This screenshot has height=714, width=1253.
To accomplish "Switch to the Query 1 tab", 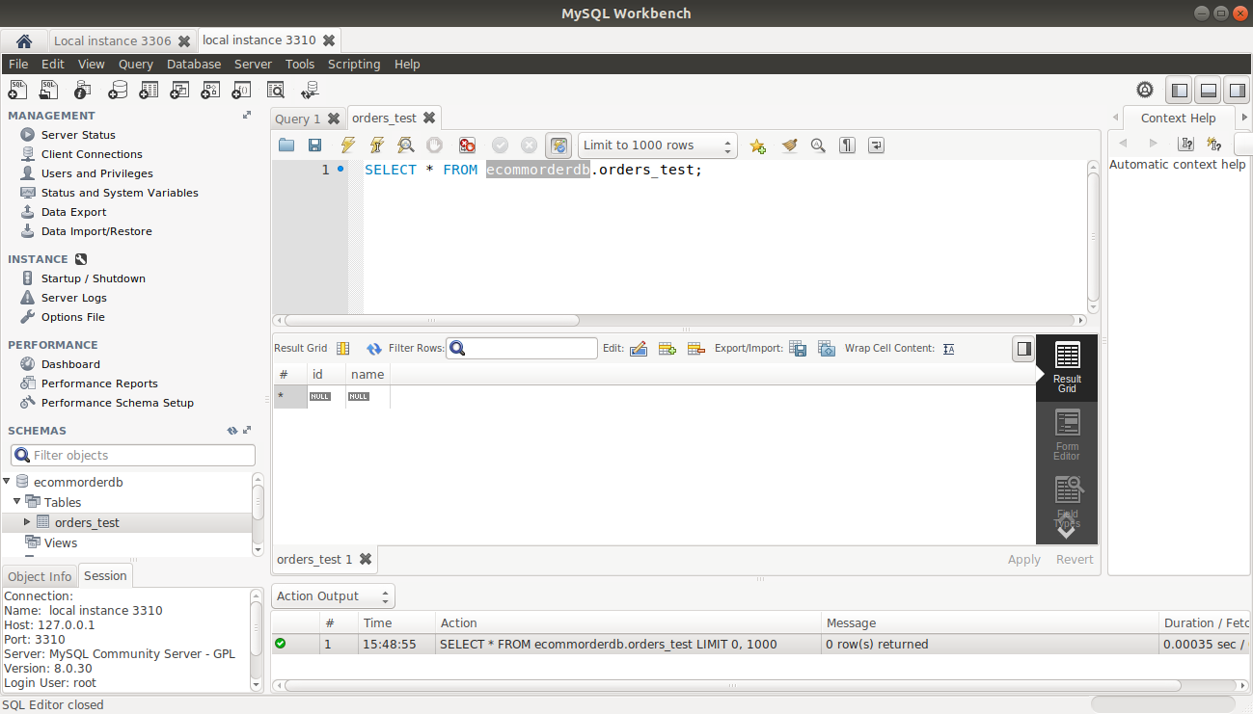I will pos(299,118).
